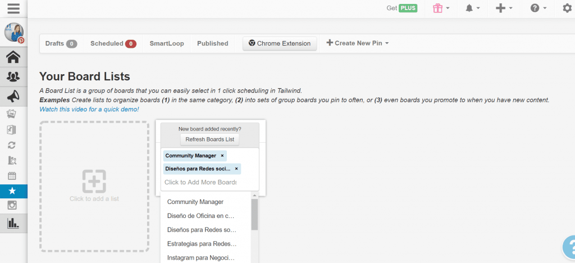Click the scrollbar up arrow in boards list
575x263 pixels.
point(254,196)
